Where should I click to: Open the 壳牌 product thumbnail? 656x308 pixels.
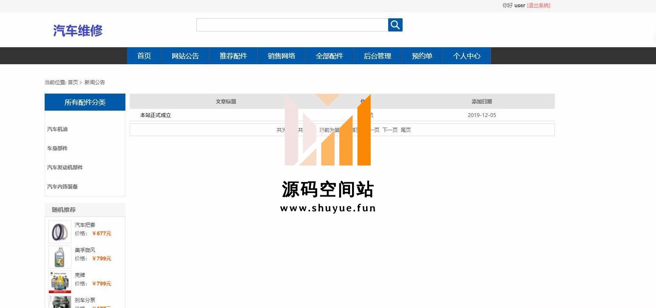(x=60, y=282)
